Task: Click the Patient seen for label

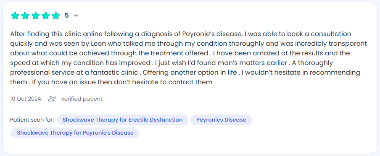Action: coord(32,120)
